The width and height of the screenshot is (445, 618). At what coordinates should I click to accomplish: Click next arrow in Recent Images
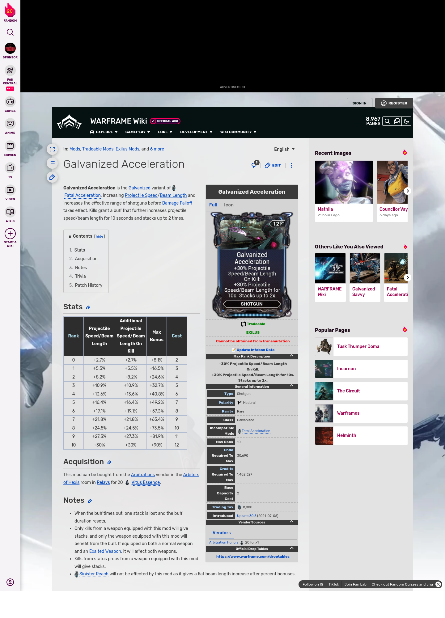(407, 191)
